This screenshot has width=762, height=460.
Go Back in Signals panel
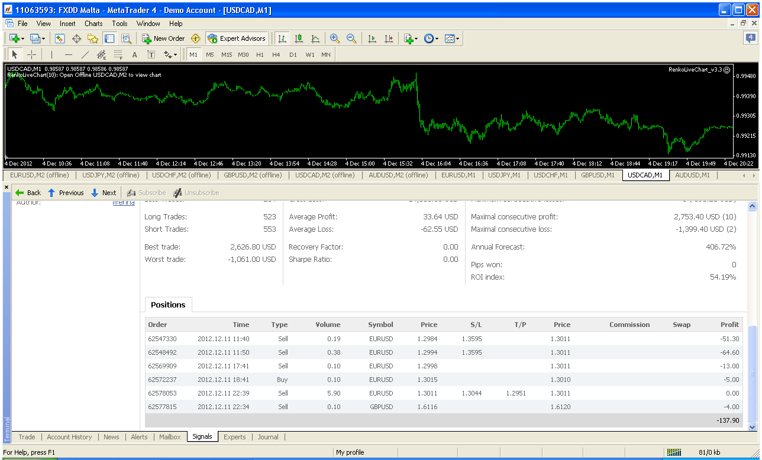(28, 193)
